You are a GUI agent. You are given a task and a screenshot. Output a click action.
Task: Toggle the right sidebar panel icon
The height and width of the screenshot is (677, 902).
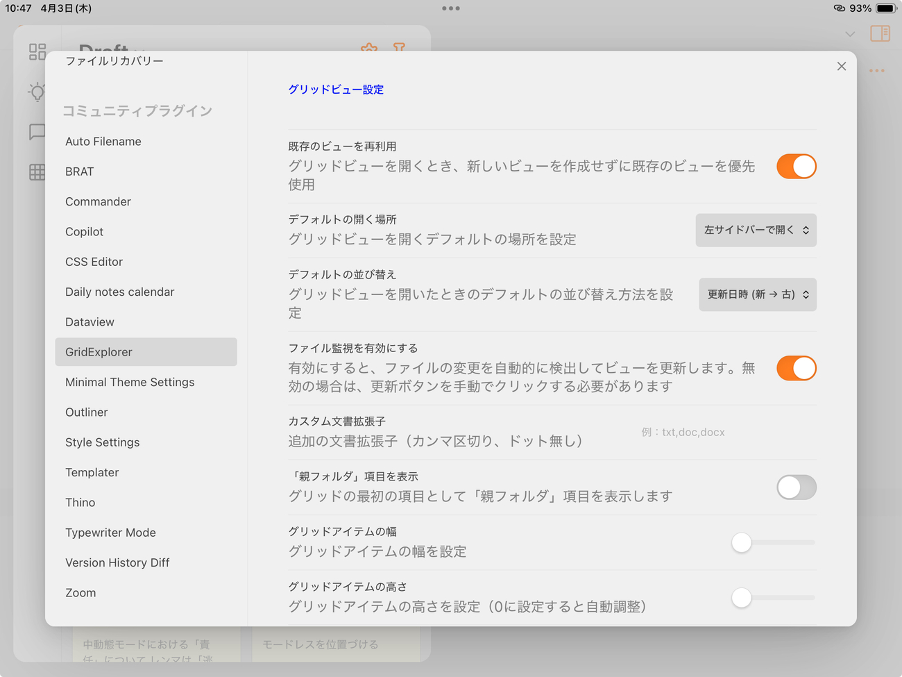[x=880, y=33]
